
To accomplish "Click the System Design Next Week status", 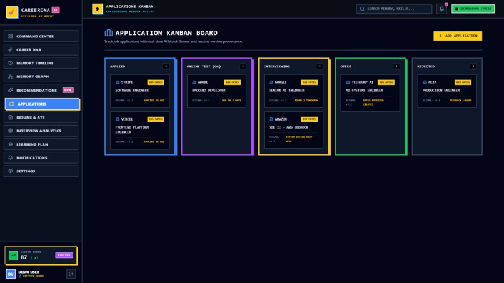I will 299,139.
